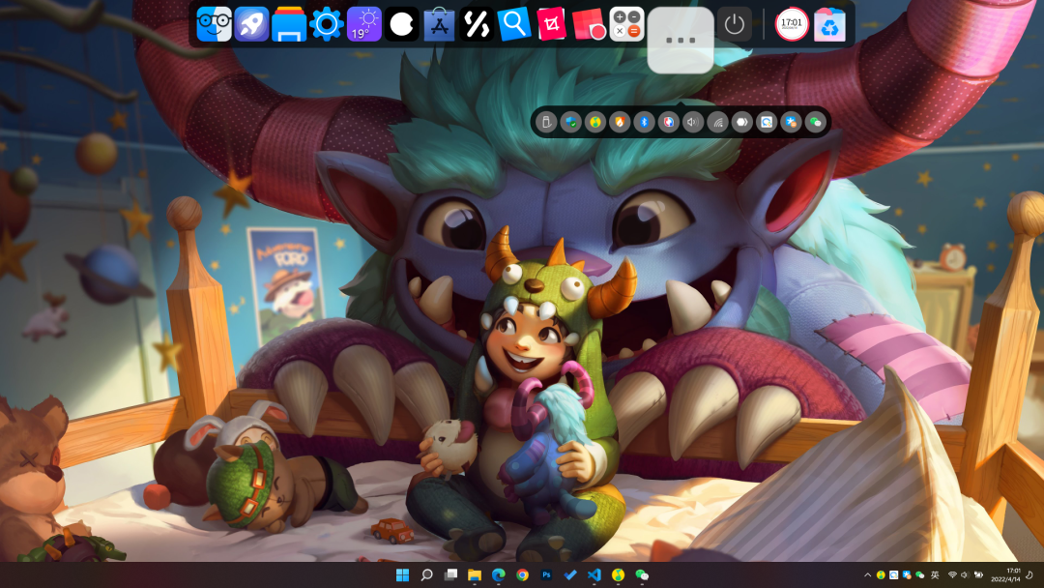Viewport: 1044px width, 588px height.
Task: Open QQ Music on the taskbar
Action: click(619, 574)
